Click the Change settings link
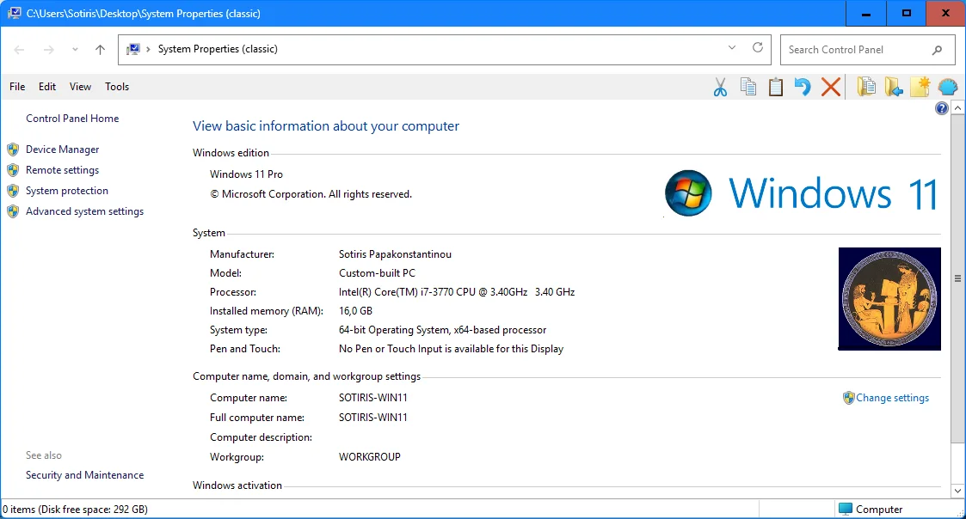Screen dimensions: 966x519 (892, 398)
